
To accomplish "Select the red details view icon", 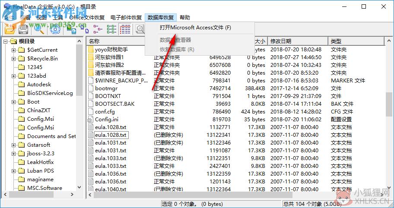I will tap(125, 29).
